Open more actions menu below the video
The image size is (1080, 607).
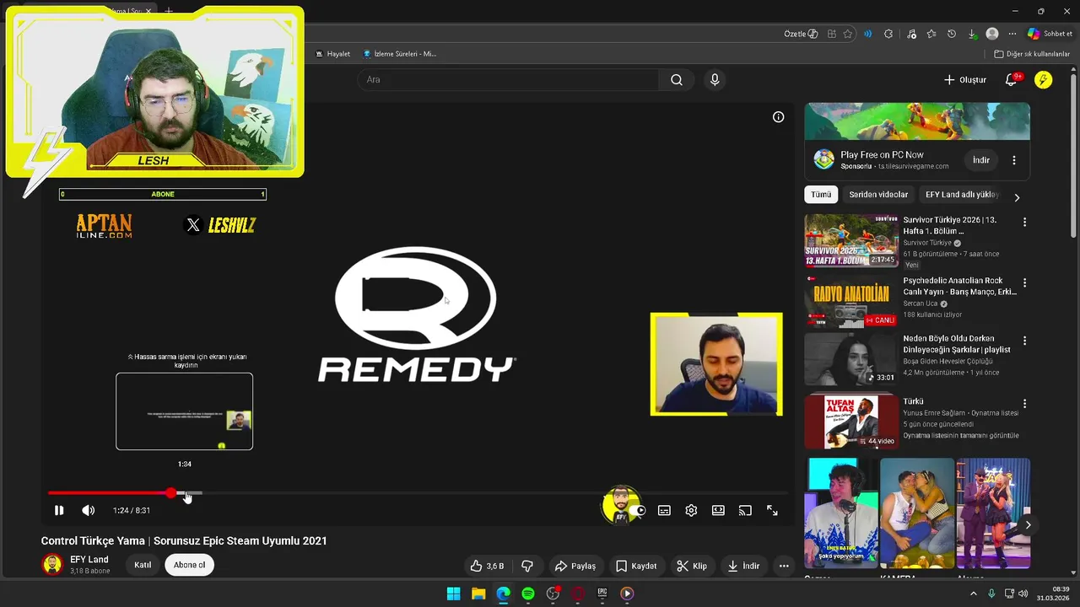(x=784, y=566)
